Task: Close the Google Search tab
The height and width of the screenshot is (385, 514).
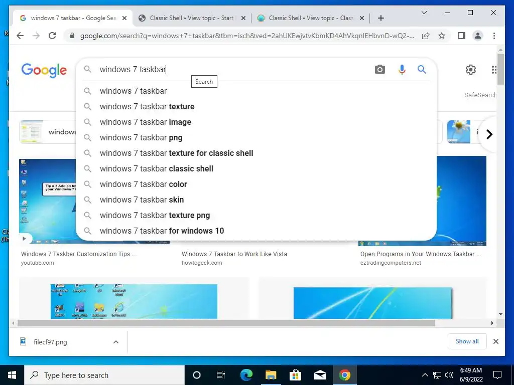Action: point(124,18)
